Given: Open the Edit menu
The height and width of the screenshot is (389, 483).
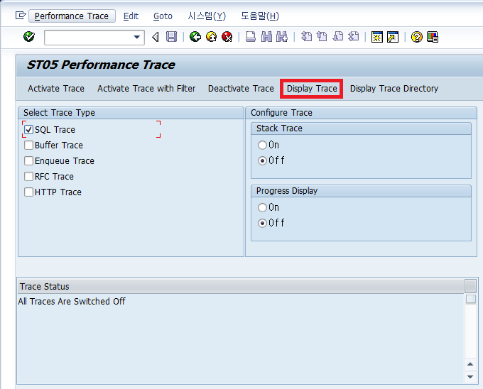Looking at the screenshot, I should (x=131, y=16).
